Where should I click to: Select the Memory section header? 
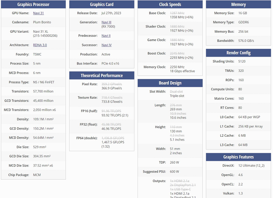pyautogui.click(x=238, y=4)
